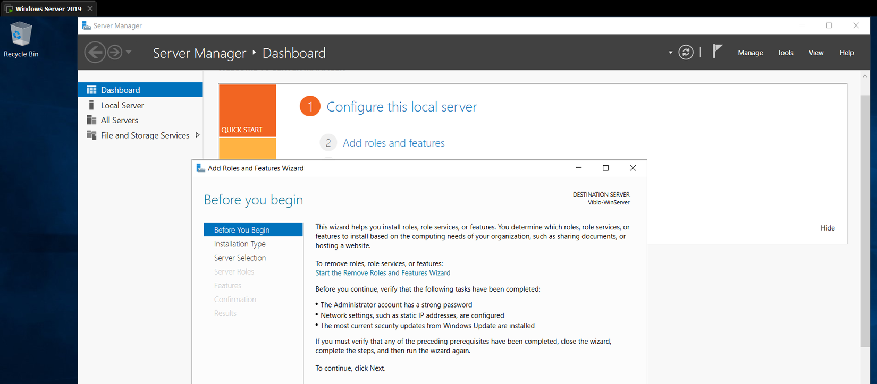Open the Manage menu
877x384 pixels.
750,53
